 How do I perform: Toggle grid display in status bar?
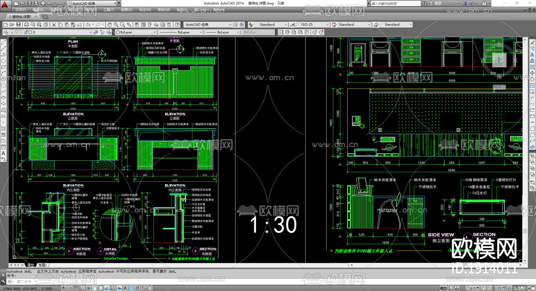pos(76,288)
